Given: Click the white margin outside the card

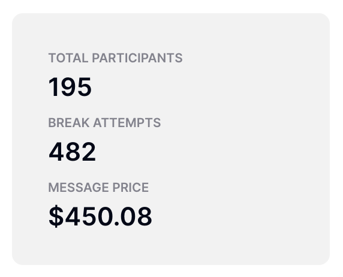Looking at the screenshot, I should click(171, 6).
